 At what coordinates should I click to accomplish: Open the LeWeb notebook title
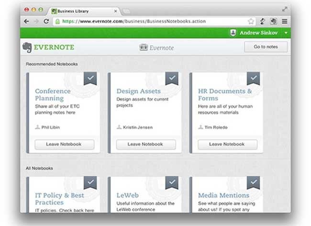128,195
